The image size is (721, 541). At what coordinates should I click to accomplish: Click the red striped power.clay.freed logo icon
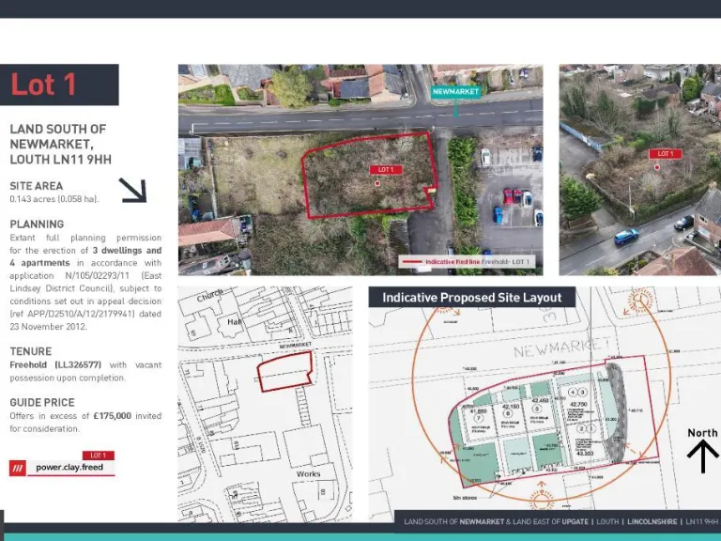[x=18, y=467]
